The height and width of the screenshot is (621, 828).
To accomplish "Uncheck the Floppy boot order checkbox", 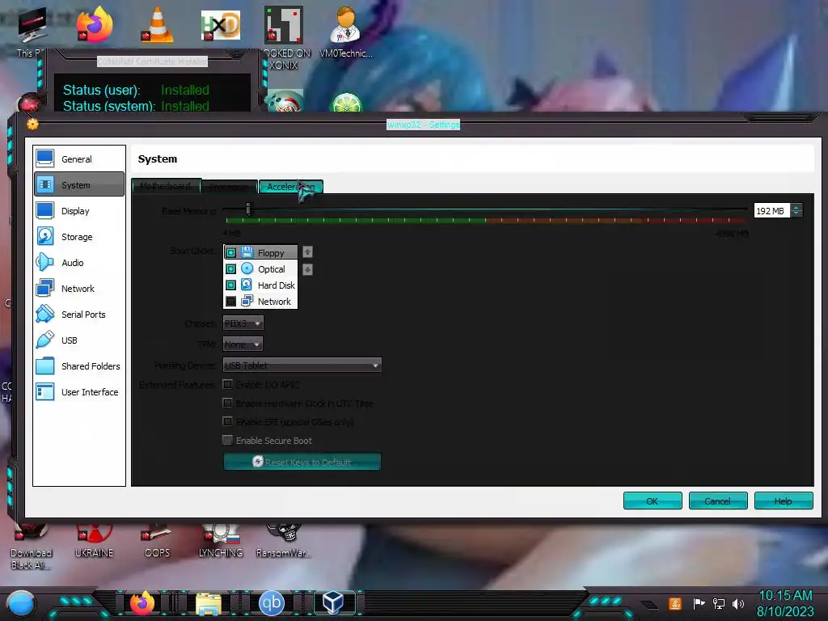I will point(230,253).
